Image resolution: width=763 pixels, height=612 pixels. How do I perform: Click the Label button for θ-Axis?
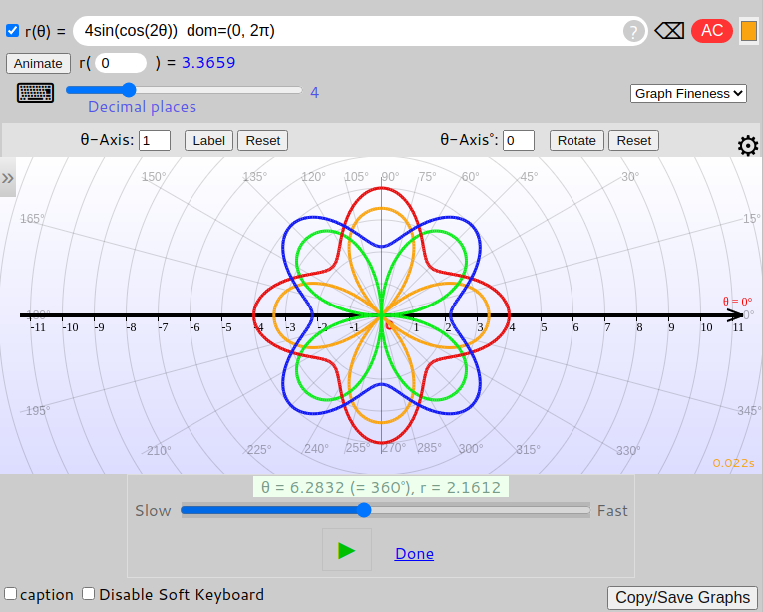208,140
